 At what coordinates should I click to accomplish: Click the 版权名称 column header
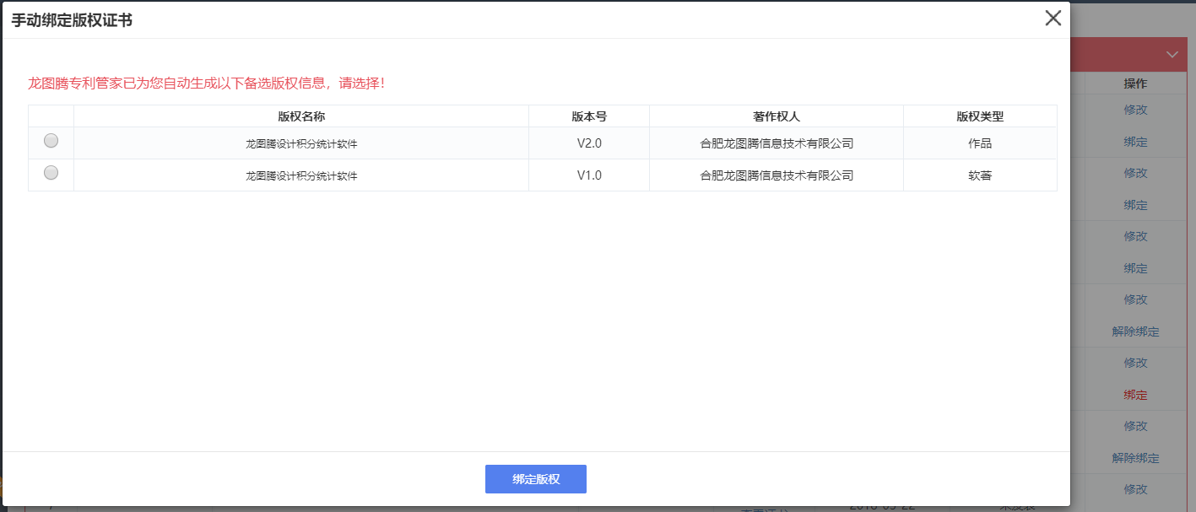tap(301, 116)
